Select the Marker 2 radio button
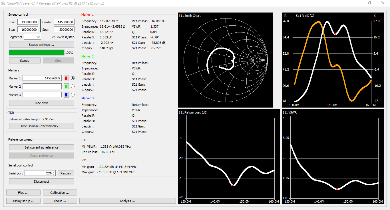 (73, 86)
